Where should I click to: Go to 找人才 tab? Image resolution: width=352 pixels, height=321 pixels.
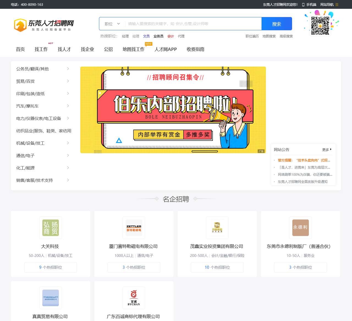tap(64, 49)
